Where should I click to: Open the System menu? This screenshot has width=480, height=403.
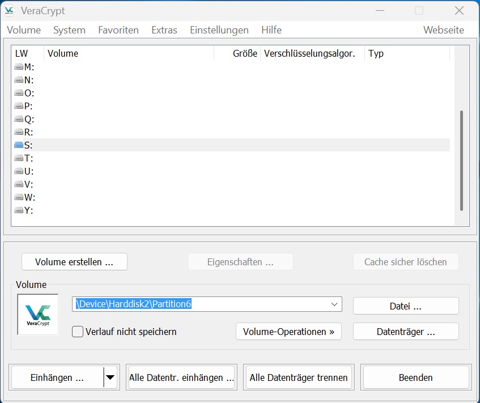[x=69, y=30]
